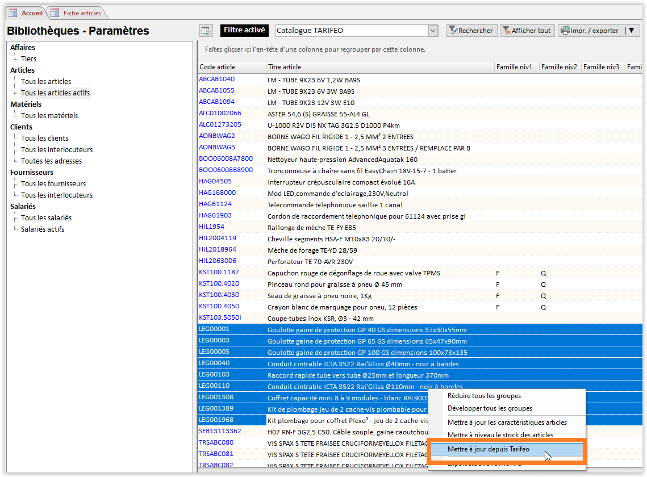Click the magnifier icon on the Rechercher button
This screenshot has width=647, height=477.
click(454, 30)
